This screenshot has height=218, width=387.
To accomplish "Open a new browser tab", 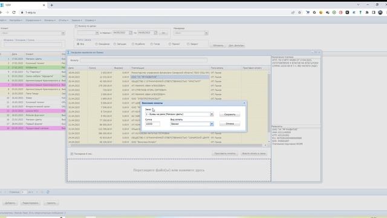I will point(51,5).
